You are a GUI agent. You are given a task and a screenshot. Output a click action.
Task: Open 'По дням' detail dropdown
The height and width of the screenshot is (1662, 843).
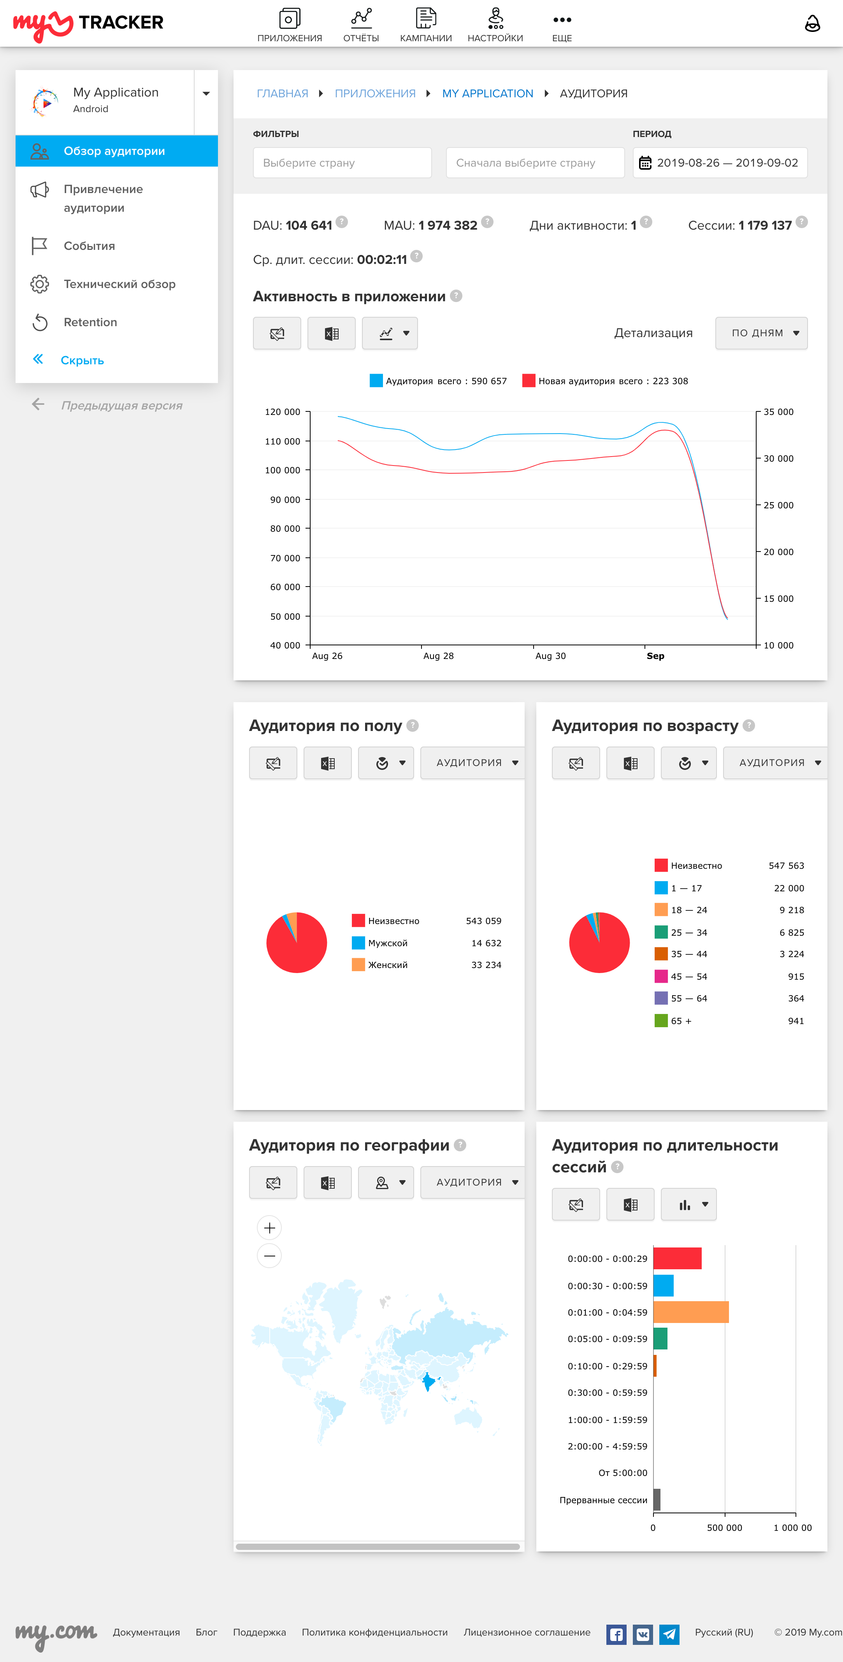pyautogui.click(x=761, y=333)
